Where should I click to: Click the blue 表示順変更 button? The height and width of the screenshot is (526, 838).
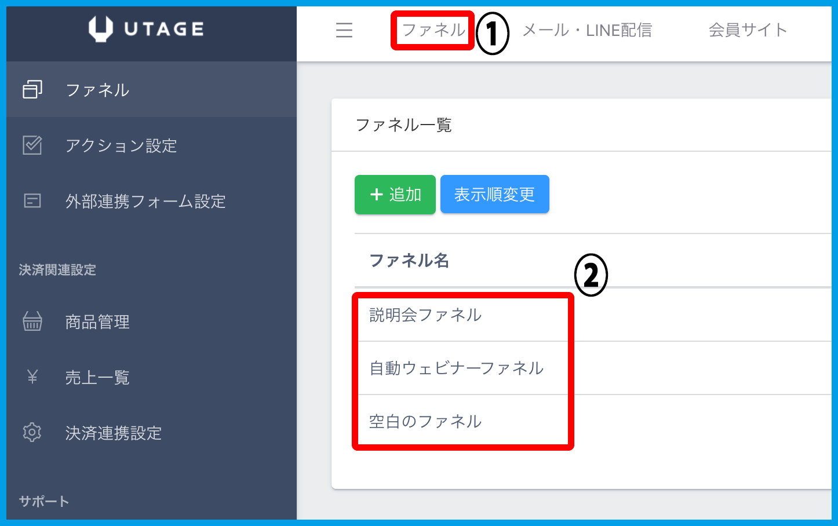click(494, 195)
